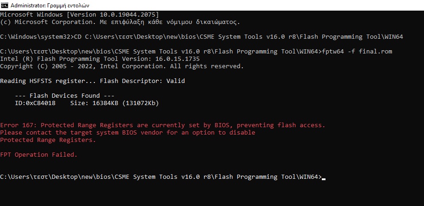Click the Flash Devices Found header
The image size is (424, 206).
65,95
